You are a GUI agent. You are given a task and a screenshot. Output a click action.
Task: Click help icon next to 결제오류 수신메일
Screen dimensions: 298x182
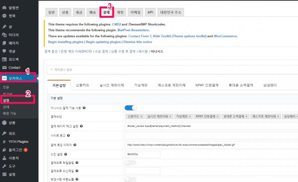point(77,171)
